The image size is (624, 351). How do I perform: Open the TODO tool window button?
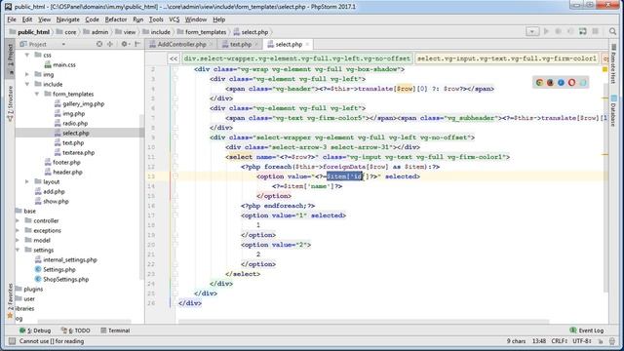click(75, 331)
